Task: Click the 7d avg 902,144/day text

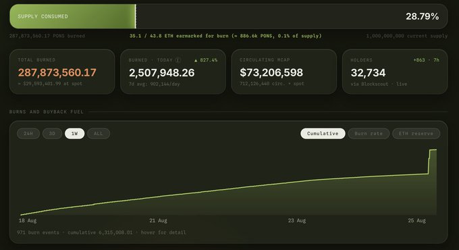Action: [155, 84]
